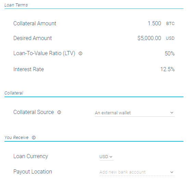Click the 12.5% interest rate value
Screen dimensions: 191x179
167,69
